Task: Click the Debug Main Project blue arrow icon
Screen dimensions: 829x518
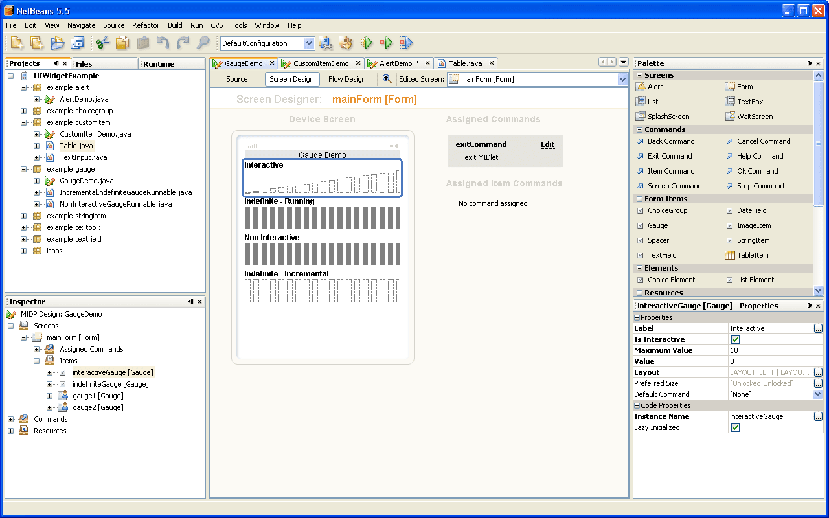Action: [405, 43]
